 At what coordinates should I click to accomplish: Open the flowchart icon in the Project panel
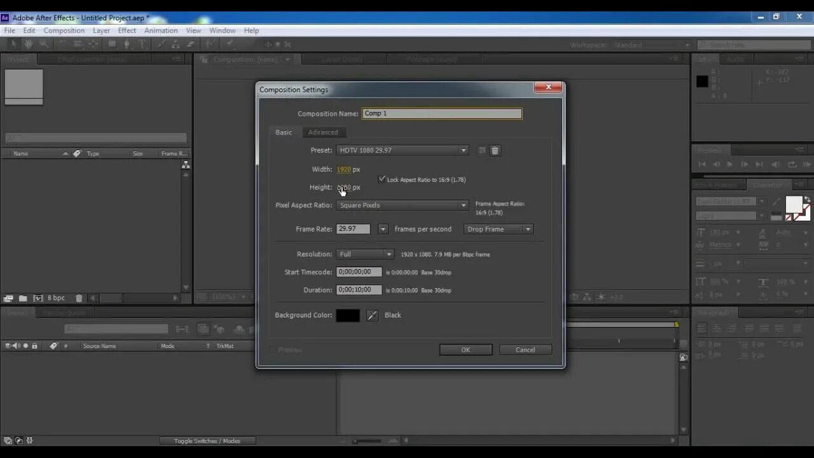pyautogui.click(x=186, y=164)
